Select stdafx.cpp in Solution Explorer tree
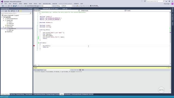The image size is (174, 98). point(11,30)
